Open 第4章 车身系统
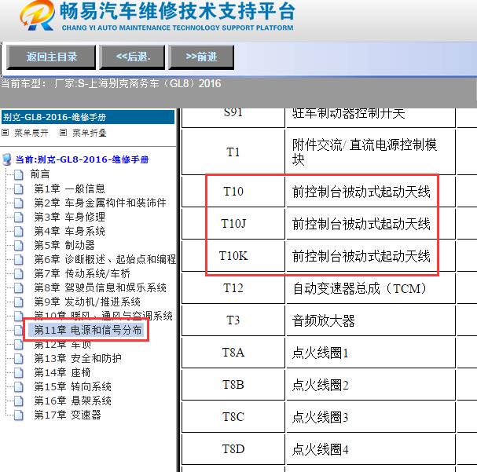This screenshot has height=472, width=477. [x=69, y=231]
